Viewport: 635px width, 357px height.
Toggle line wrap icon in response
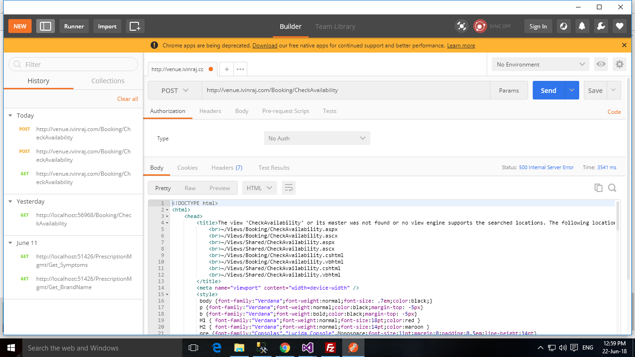289,188
